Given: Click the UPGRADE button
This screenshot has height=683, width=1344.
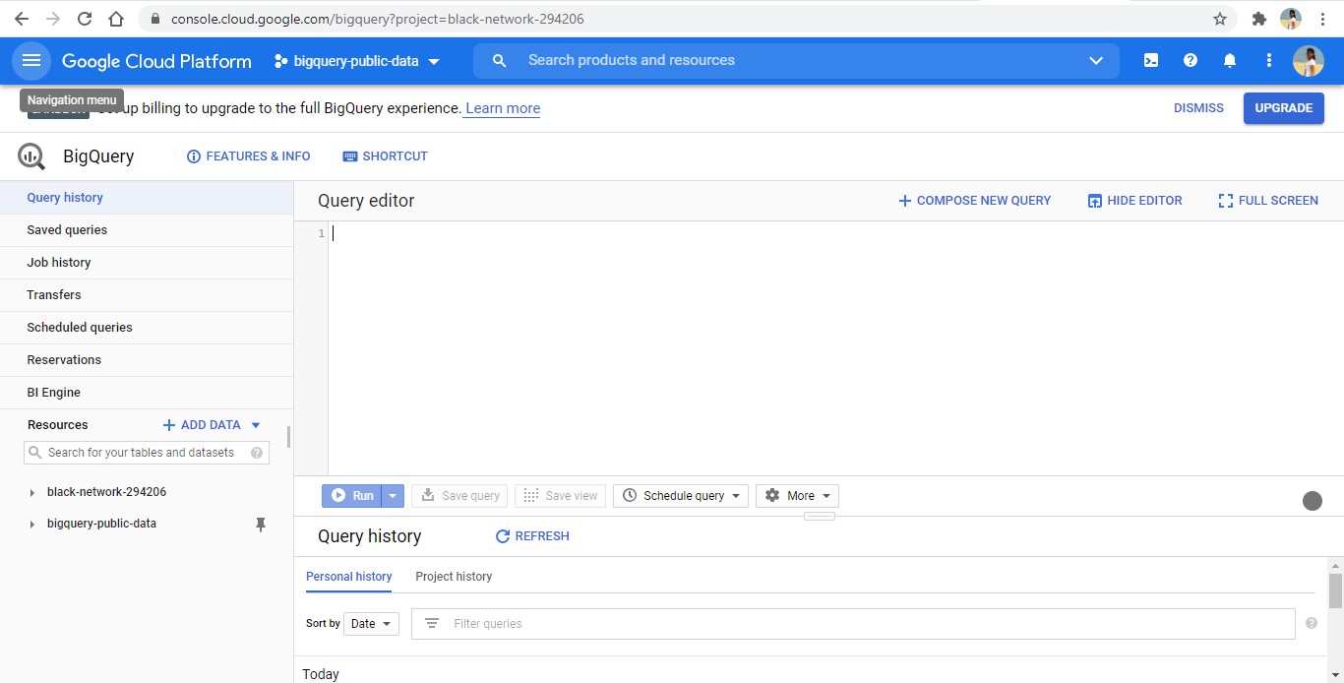Looking at the screenshot, I should [1283, 108].
